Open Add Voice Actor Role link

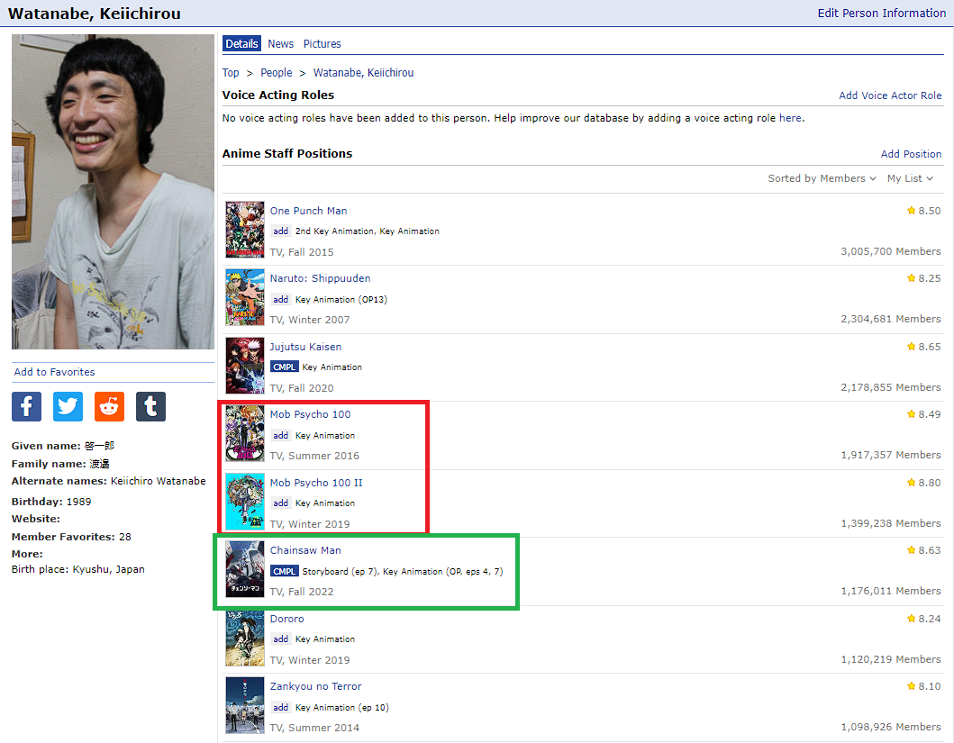tap(890, 95)
